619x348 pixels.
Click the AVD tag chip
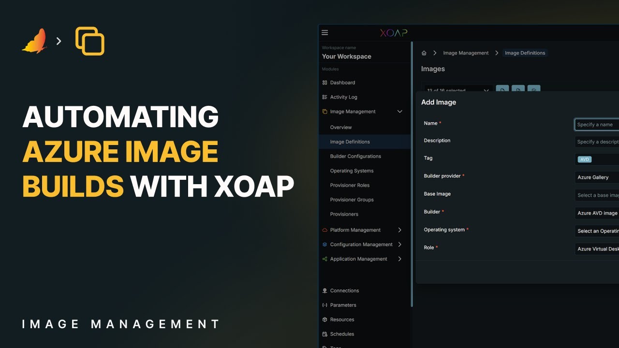click(585, 159)
